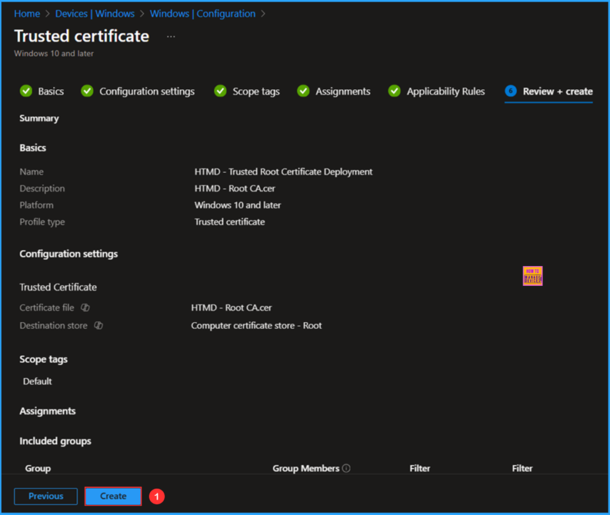This screenshot has width=610, height=515.
Task: Click the step 6 number badge
Action: click(x=511, y=91)
